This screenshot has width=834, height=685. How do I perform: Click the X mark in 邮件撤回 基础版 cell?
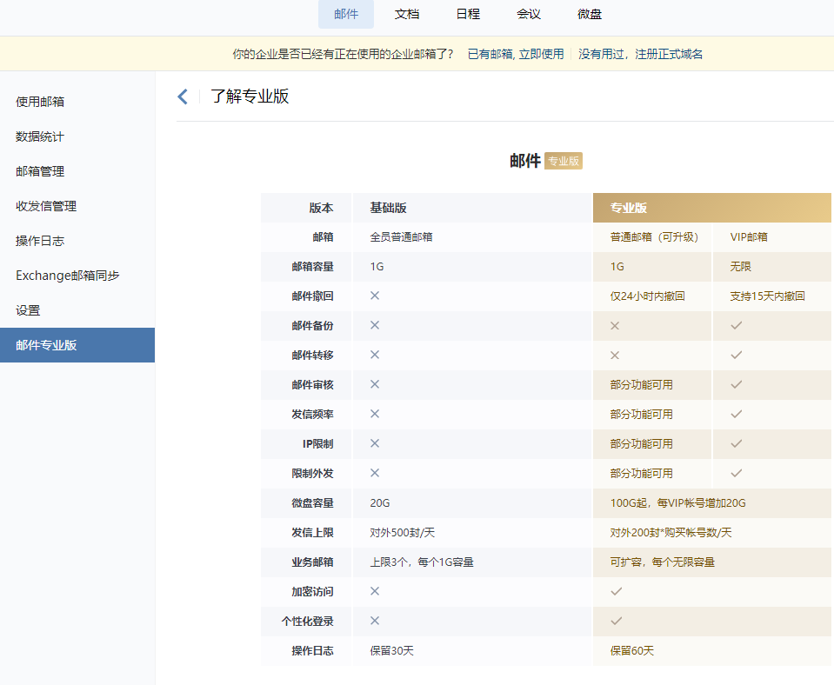(375, 296)
